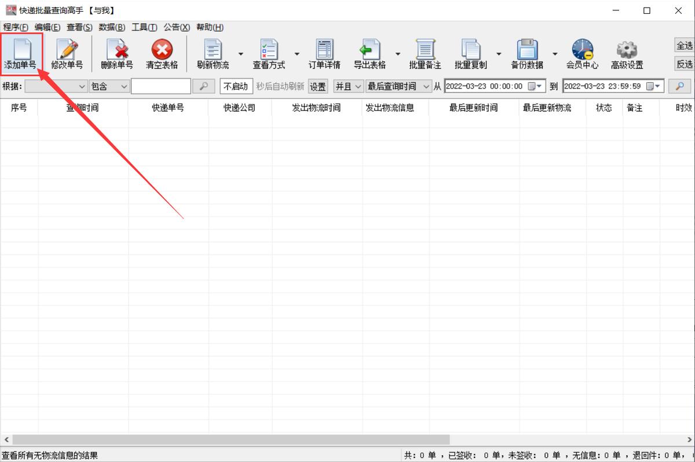Click the scrollbar right arrow
Screen dimensions: 695x462
click(689, 440)
